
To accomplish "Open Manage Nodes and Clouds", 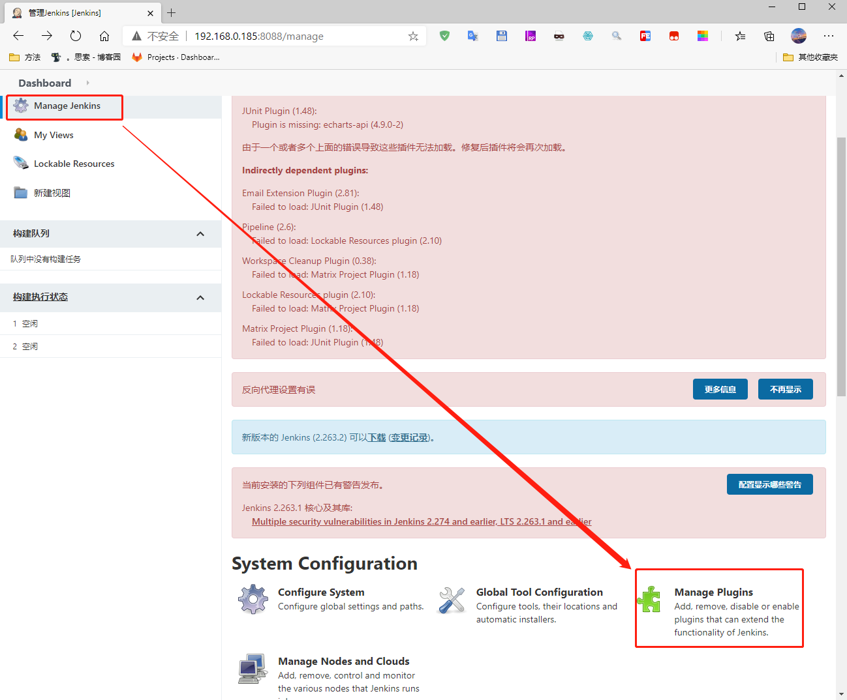I will pyautogui.click(x=344, y=661).
